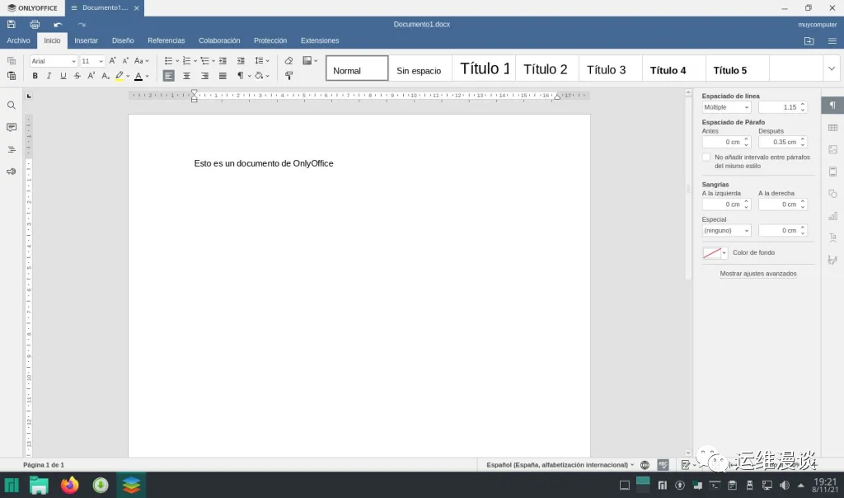
Task: Switch to the Insertar tab
Action: point(86,40)
